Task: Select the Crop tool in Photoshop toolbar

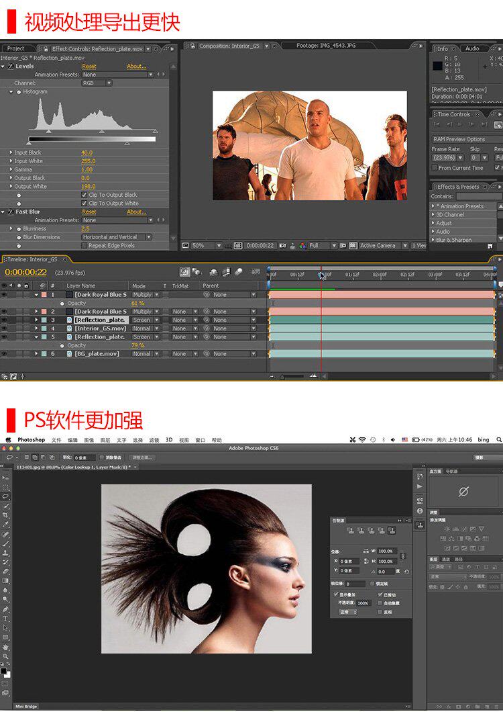Action: [x=5, y=515]
